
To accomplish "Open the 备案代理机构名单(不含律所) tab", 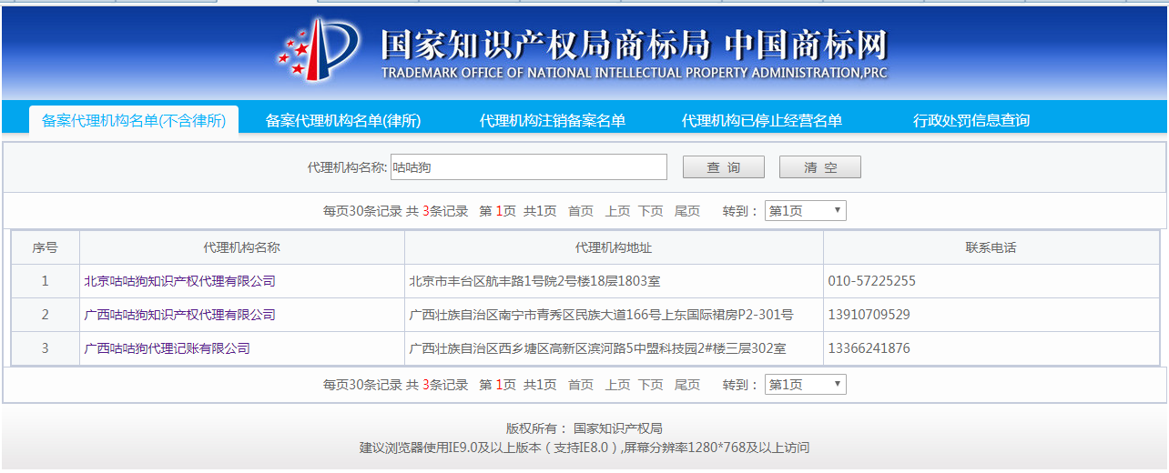I will [x=134, y=120].
